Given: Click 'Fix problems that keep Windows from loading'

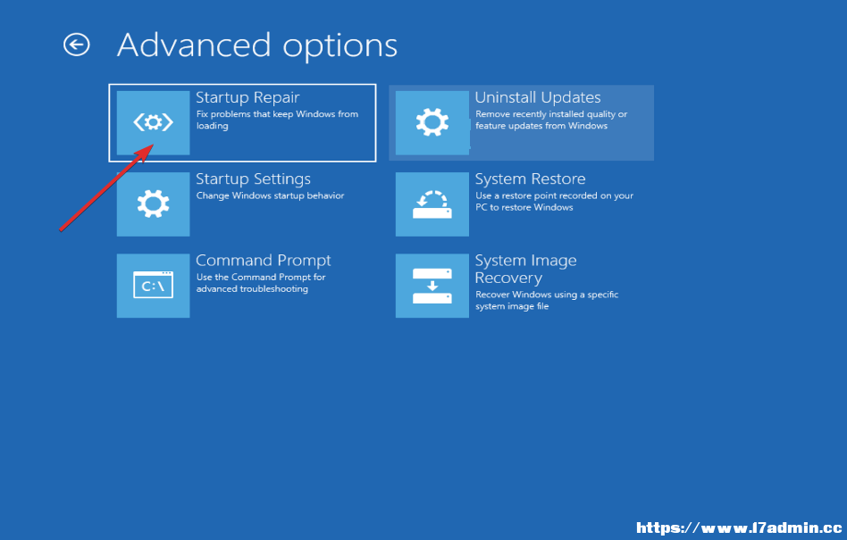Looking at the screenshot, I should click(277, 120).
